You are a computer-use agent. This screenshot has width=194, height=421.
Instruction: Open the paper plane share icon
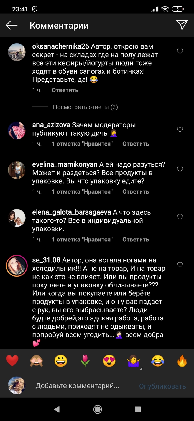(x=182, y=25)
